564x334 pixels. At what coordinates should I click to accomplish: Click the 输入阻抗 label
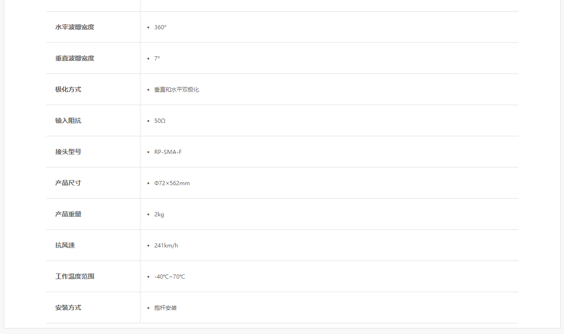click(x=68, y=120)
